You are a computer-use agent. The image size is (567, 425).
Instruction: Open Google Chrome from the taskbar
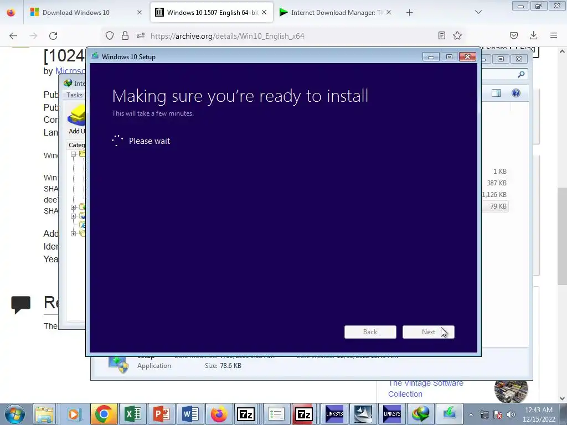(104, 414)
